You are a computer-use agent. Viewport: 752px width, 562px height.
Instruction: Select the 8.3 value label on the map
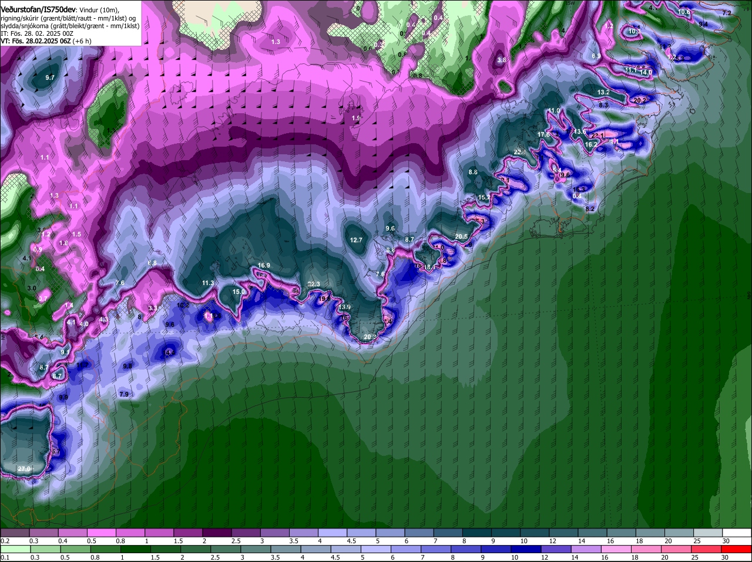[x=603, y=104]
